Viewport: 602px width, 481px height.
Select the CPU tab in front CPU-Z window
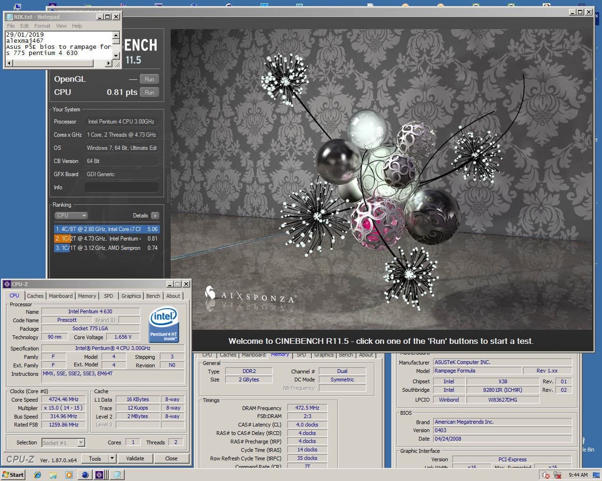pos(15,295)
